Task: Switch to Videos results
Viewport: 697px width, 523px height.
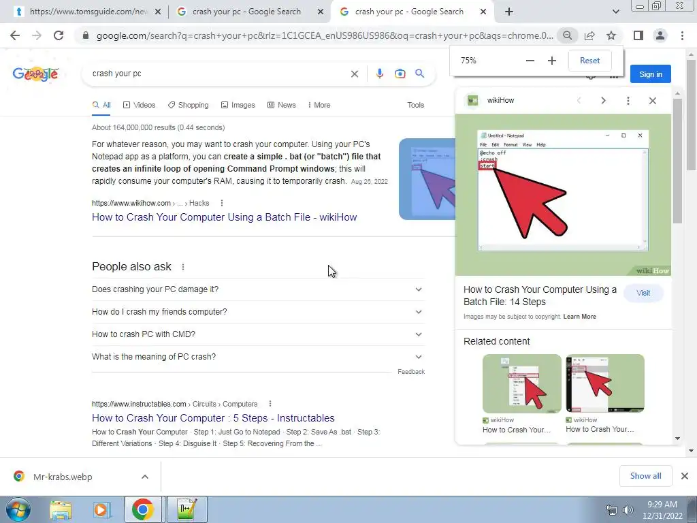Action: tap(139, 105)
